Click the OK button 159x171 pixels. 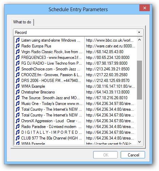105,155
